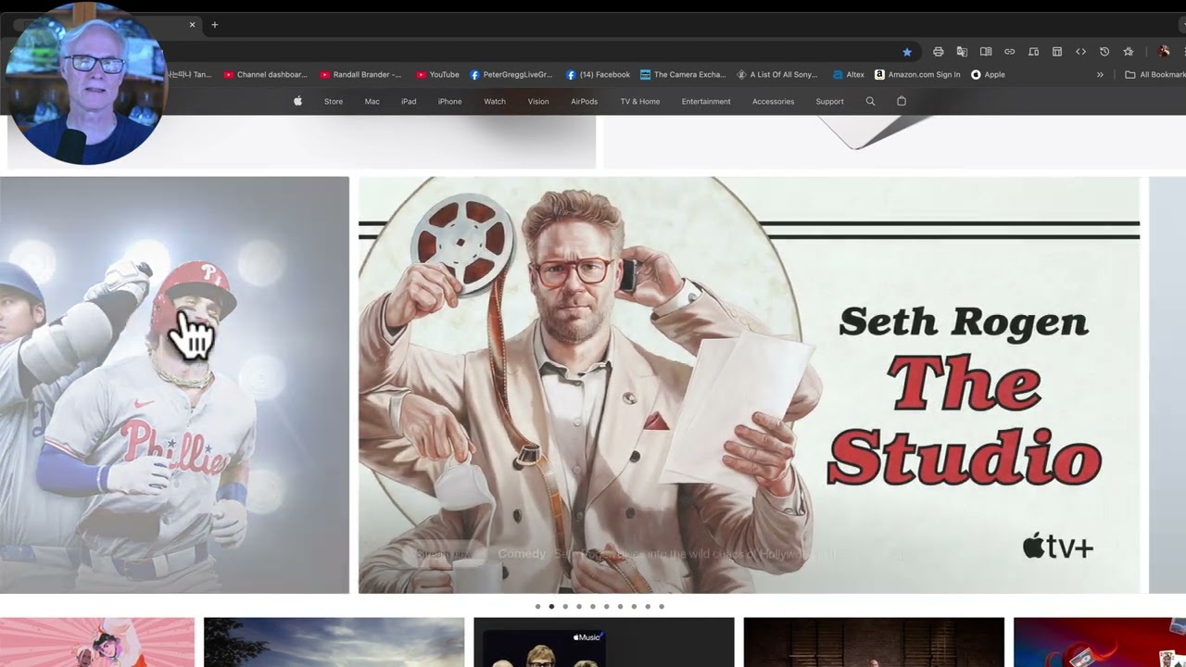Open the iPhone navigation menu
The width and height of the screenshot is (1186, 667).
449,101
